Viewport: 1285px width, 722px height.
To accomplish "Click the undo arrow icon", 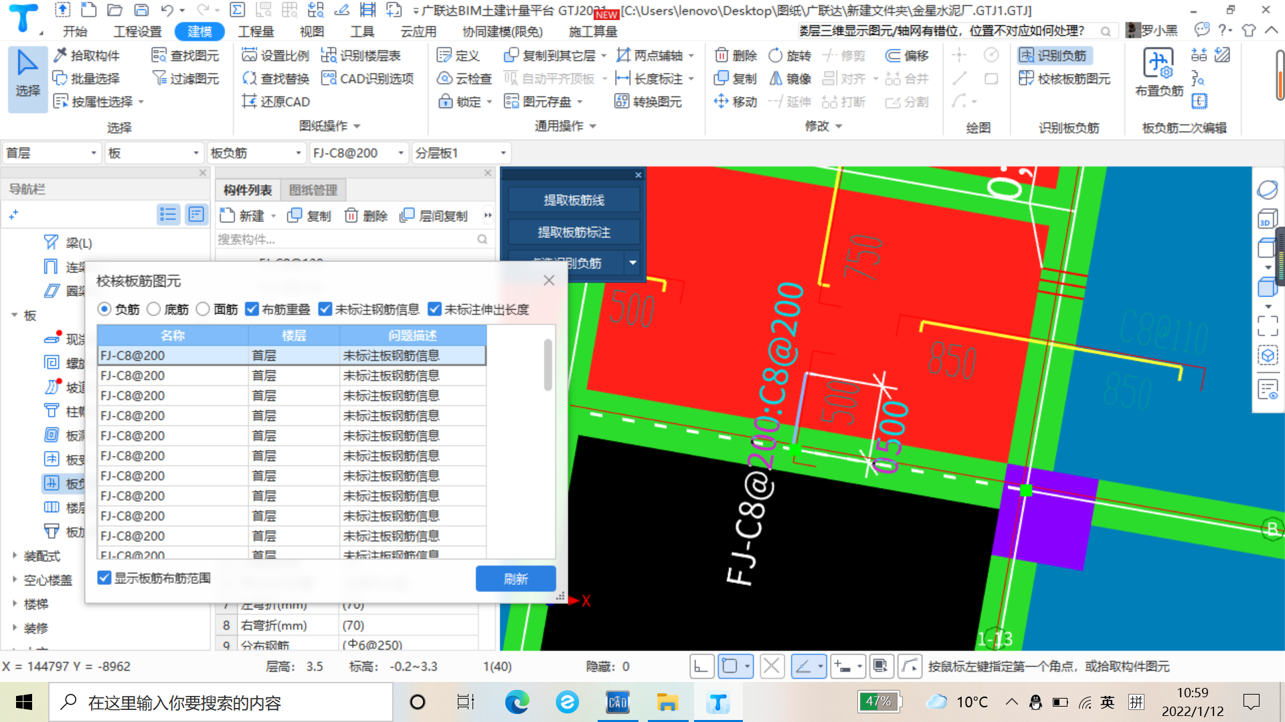I will [x=167, y=10].
